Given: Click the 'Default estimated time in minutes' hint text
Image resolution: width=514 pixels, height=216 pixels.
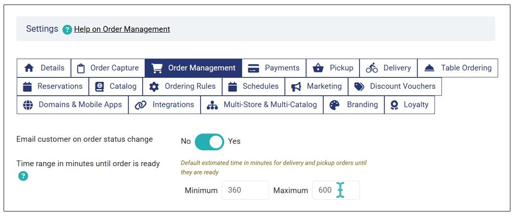Looking at the screenshot, I should pyautogui.click(x=274, y=167).
